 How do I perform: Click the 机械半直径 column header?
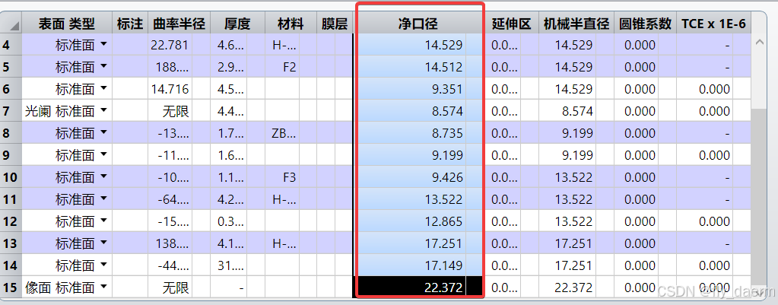point(576,23)
